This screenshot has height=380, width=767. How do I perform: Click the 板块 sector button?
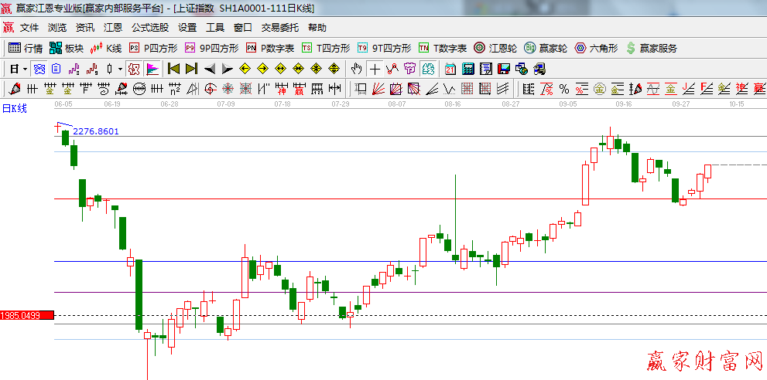(x=66, y=48)
